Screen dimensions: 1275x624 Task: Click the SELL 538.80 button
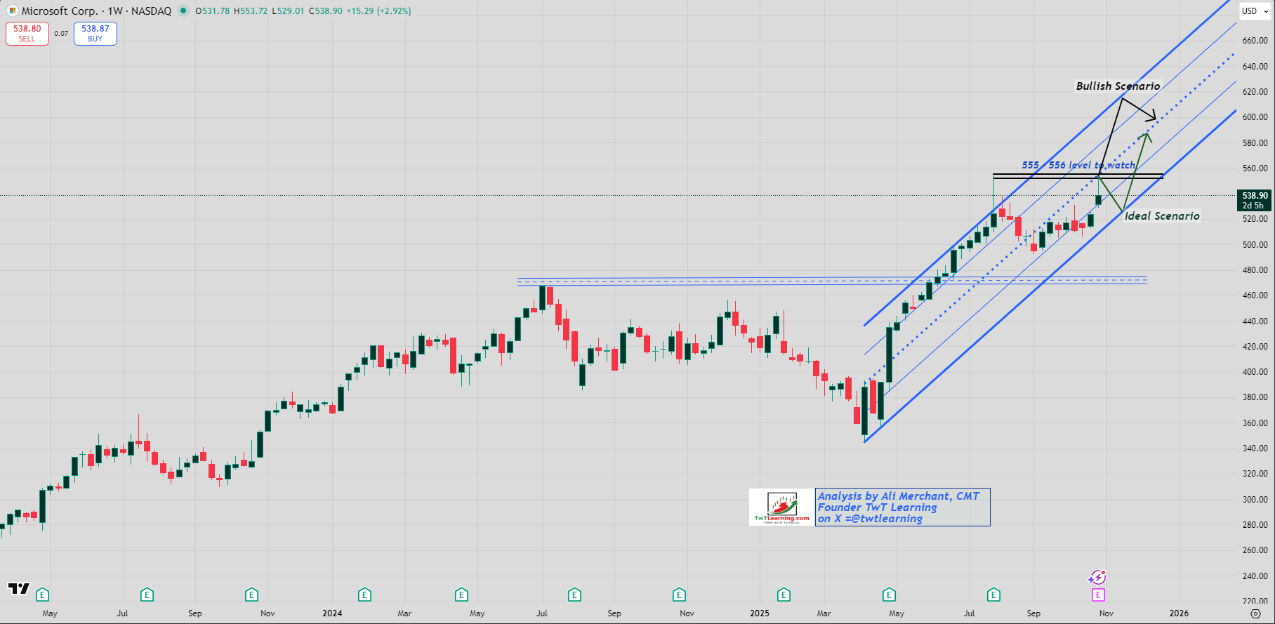pyautogui.click(x=27, y=34)
